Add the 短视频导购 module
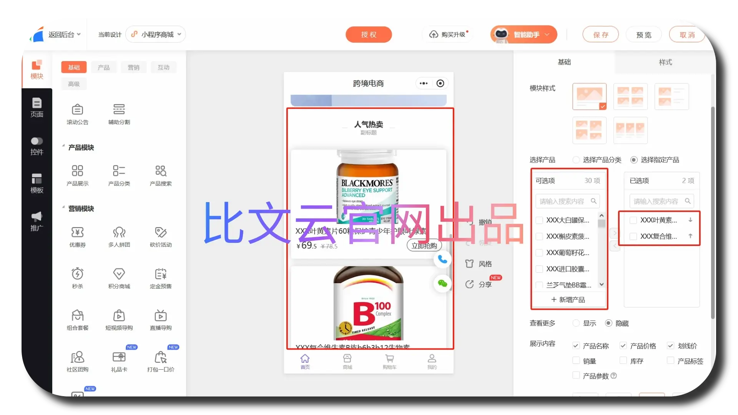 [x=119, y=320]
